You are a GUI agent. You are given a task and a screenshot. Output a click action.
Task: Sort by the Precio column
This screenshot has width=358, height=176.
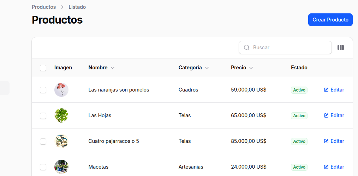click(x=242, y=68)
